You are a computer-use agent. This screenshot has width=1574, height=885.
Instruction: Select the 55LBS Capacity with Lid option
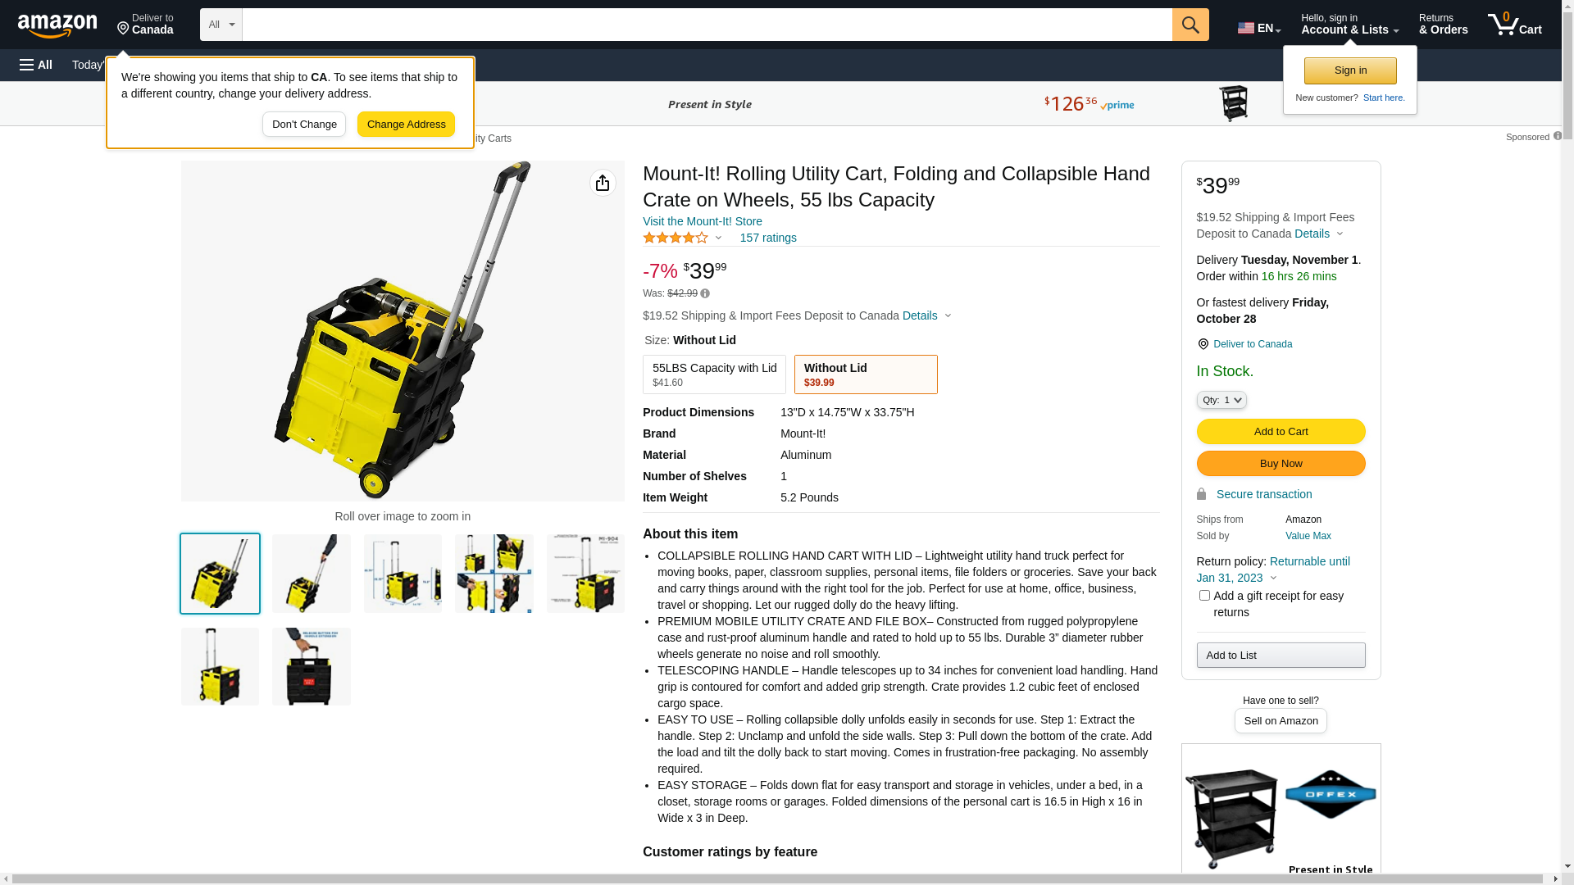pyautogui.click(x=714, y=374)
